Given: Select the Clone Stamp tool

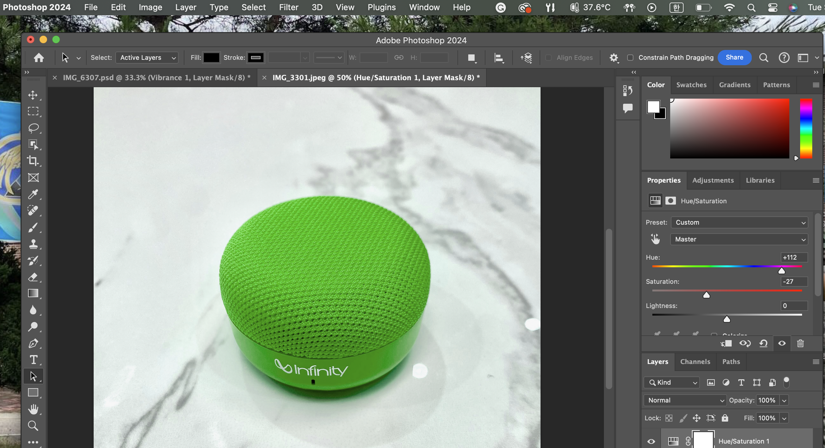Looking at the screenshot, I should tap(33, 244).
